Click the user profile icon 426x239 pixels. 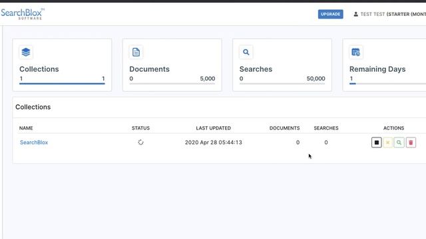tap(355, 14)
